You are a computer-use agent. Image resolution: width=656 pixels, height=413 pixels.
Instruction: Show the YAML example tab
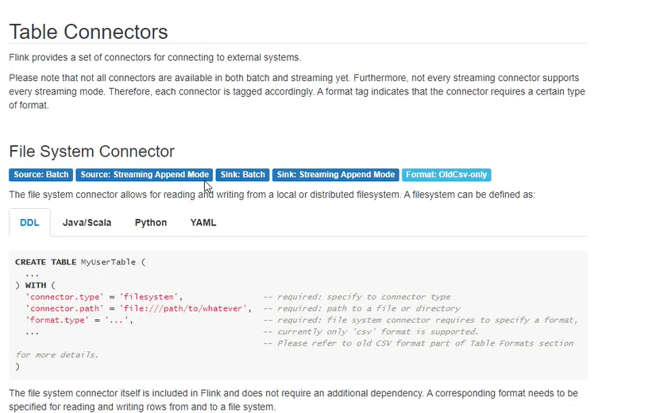pos(203,223)
